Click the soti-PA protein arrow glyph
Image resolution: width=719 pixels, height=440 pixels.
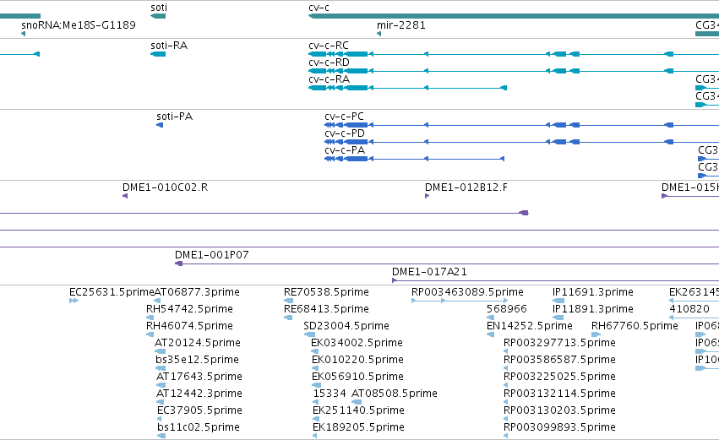[160, 125]
